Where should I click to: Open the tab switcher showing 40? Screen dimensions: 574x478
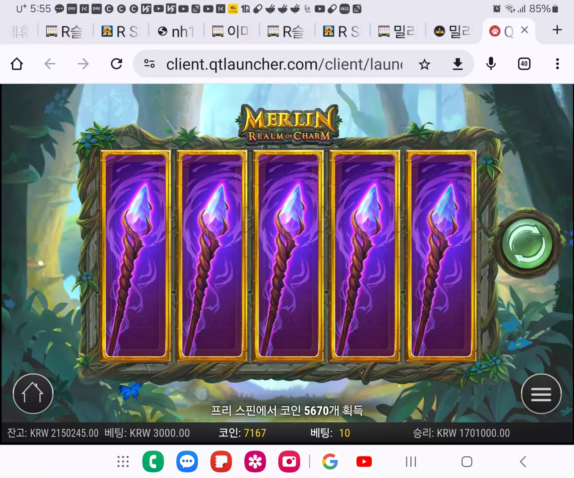tap(524, 64)
